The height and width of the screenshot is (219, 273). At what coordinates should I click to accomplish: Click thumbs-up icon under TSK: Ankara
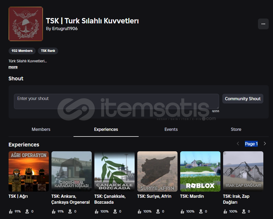tap(54, 211)
